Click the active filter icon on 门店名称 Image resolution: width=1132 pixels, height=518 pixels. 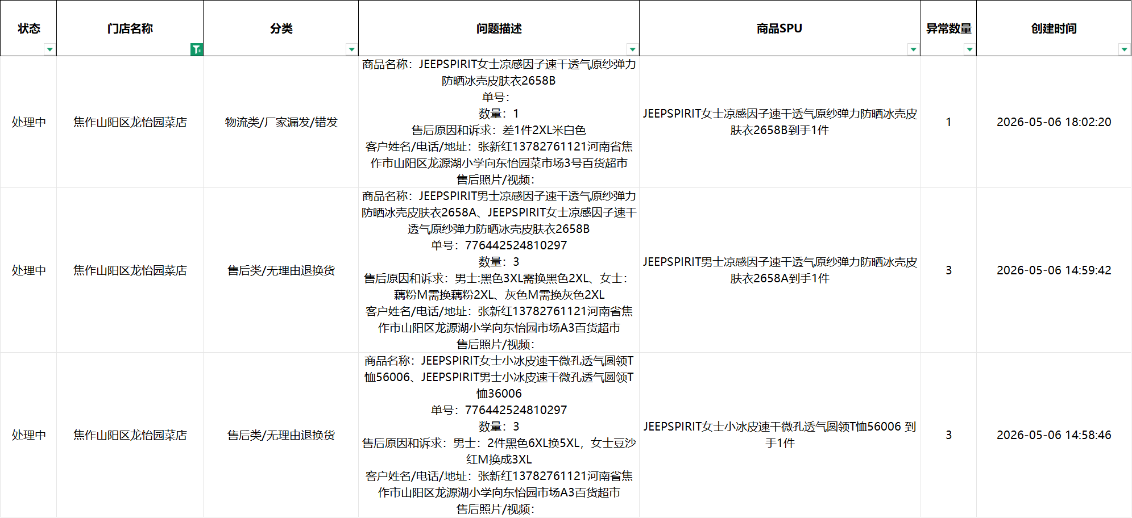click(197, 49)
